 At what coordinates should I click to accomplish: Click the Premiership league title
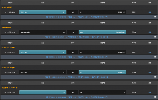pos(6,28)
